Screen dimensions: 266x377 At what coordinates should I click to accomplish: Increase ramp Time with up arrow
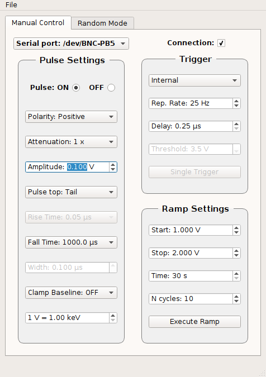[236, 273]
